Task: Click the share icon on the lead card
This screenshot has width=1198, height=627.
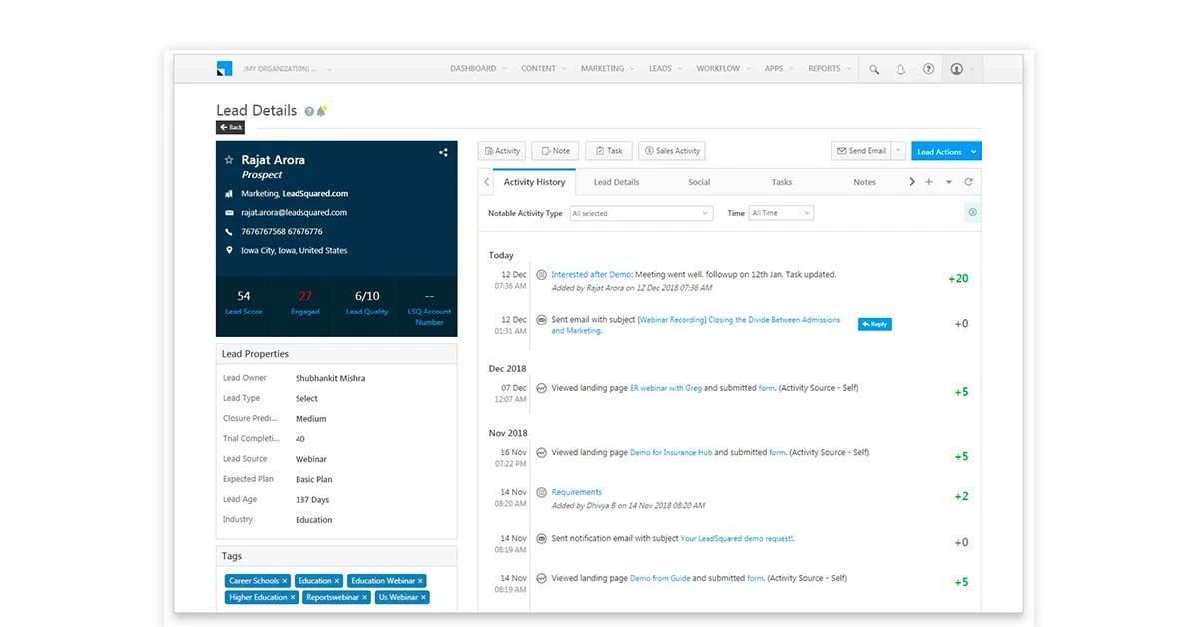Action: tap(443, 152)
